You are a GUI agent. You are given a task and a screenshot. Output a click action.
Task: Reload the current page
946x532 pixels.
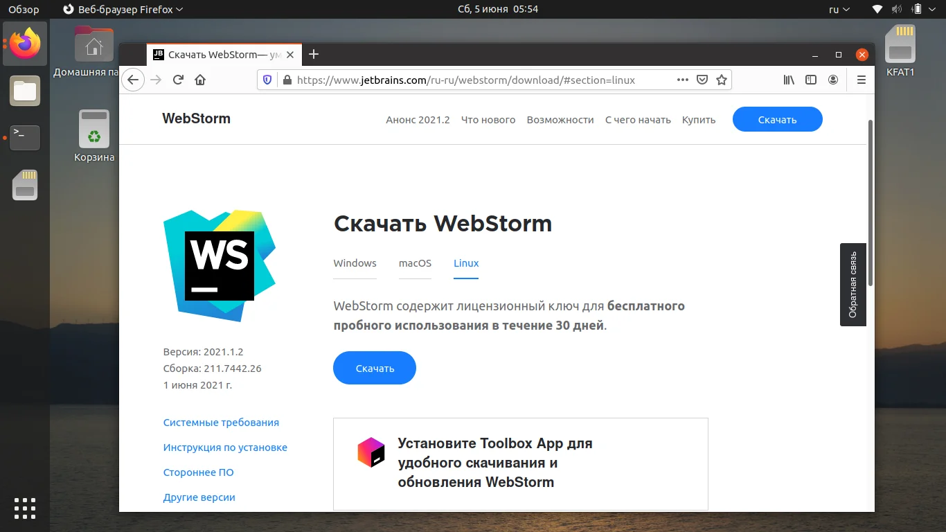click(x=178, y=79)
